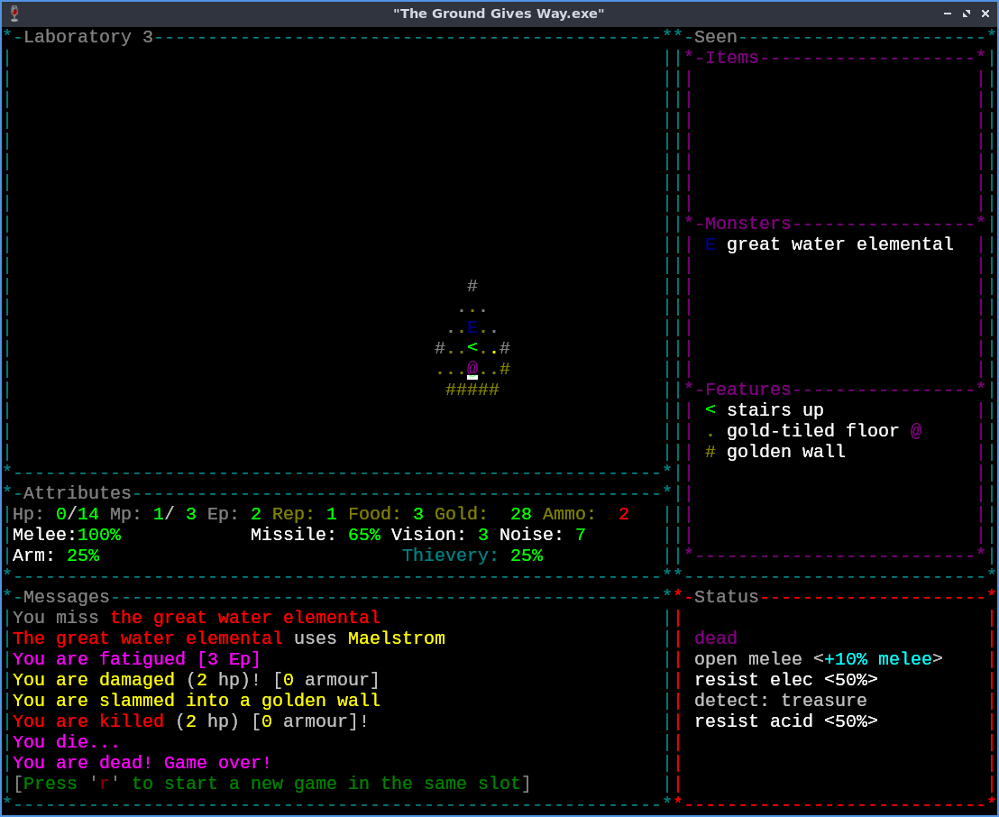Click the yellow 'Maelstrom' ability name in messages

click(397, 638)
